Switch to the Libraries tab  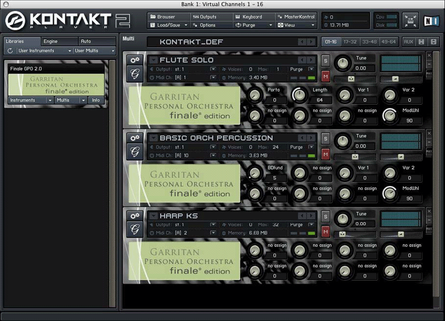coord(22,42)
